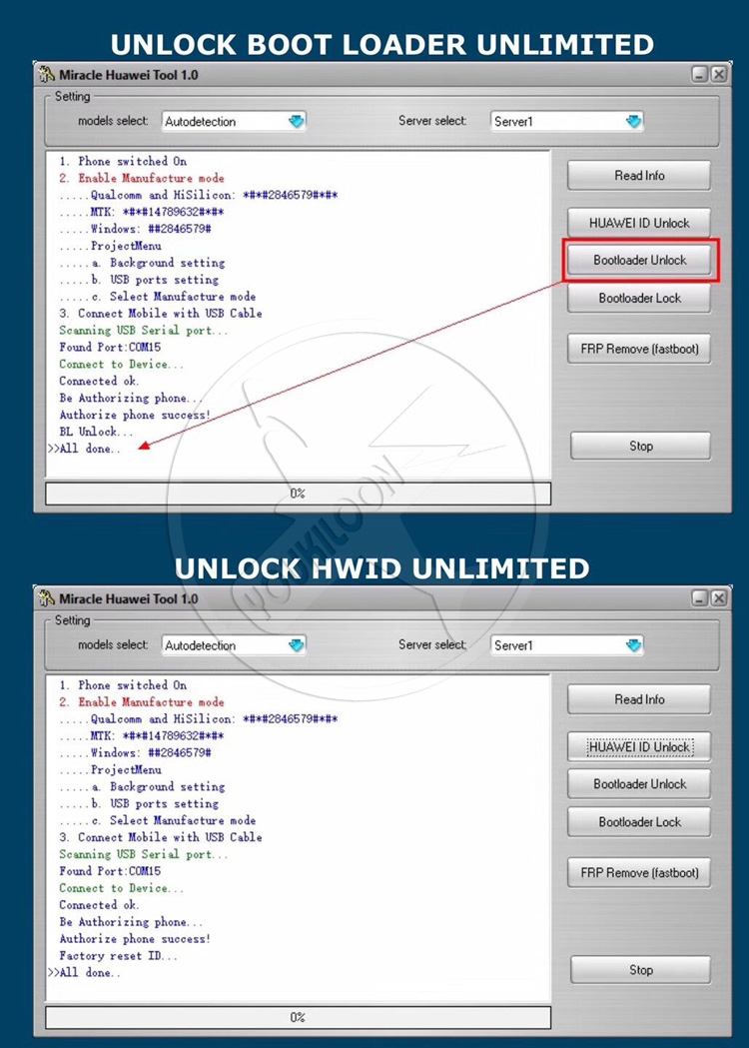Click FRP Remove (fastboot) in lower window
749x1048 pixels.
pos(639,873)
